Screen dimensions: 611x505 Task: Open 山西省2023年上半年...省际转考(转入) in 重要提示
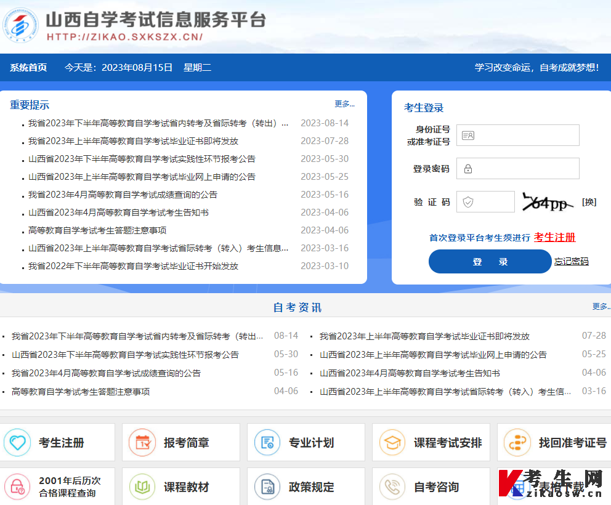coord(158,249)
